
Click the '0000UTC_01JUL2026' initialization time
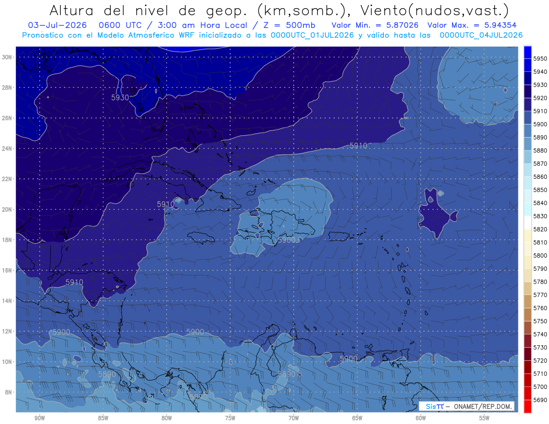312,35
